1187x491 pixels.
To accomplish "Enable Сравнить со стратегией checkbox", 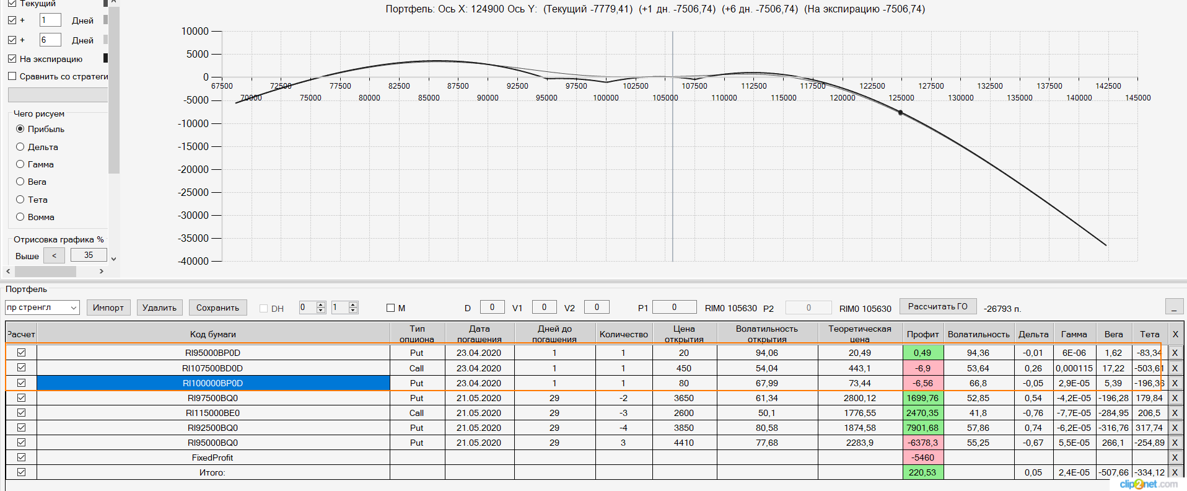I will pos(12,76).
